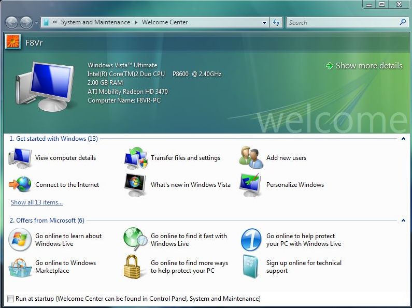
Task: Open the View computer details icon
Action: pos(20,158)
